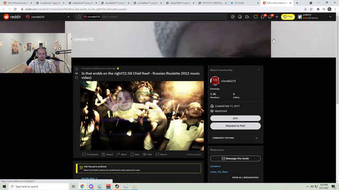The width and height of the screenshot is (339, 190).
Task: Reload the page with the refresh icon
Action: click(x=15, y=9)
